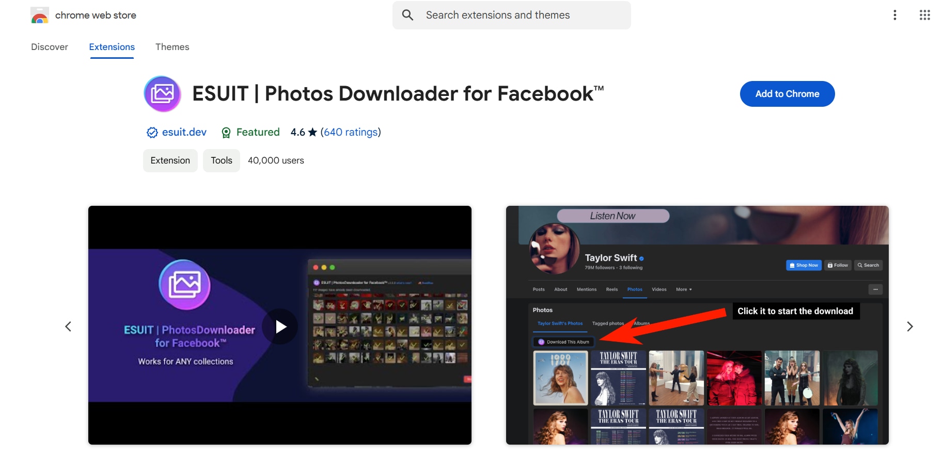
Task: Open the Discover tab
Action: tap(50, 47)
